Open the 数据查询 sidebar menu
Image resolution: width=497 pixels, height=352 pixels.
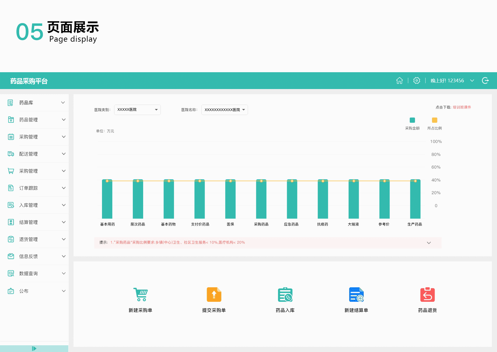point(28,273)
